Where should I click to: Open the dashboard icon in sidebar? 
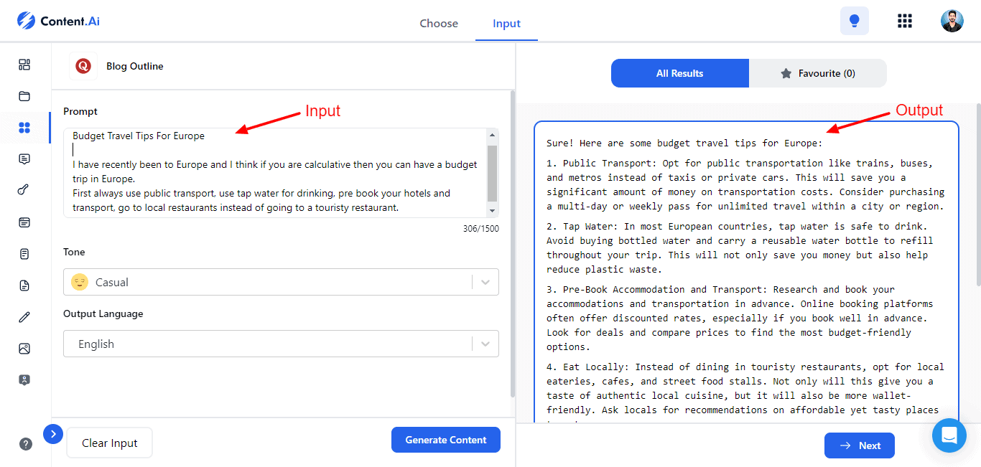click(x=24, y=65)
